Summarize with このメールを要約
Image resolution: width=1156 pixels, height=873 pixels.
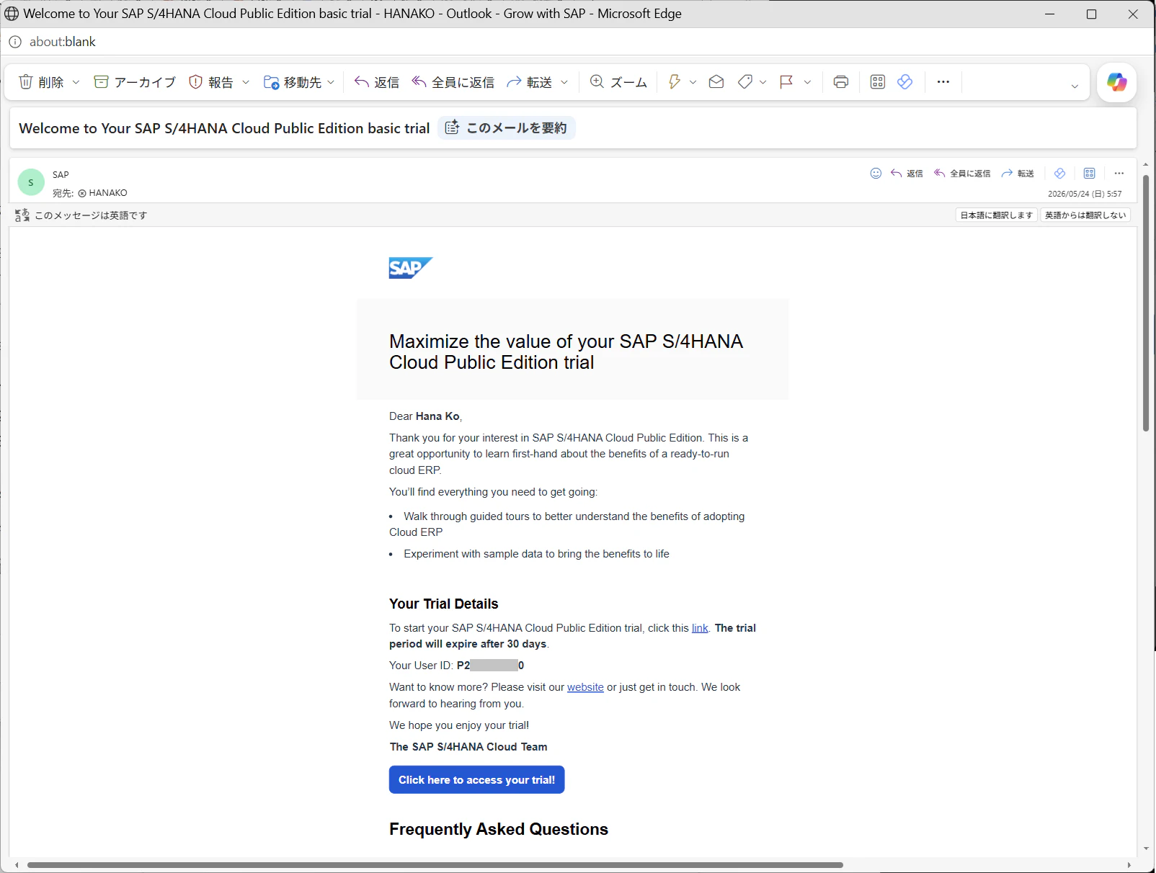(x=506, y=128)
